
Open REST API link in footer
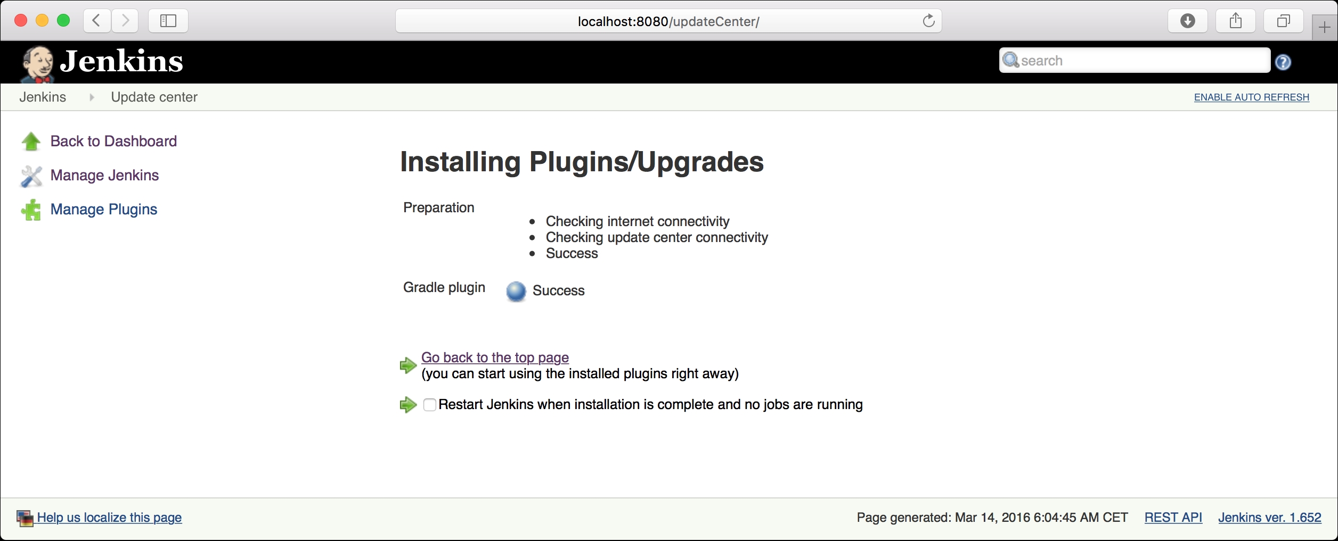pos(1173,518)
